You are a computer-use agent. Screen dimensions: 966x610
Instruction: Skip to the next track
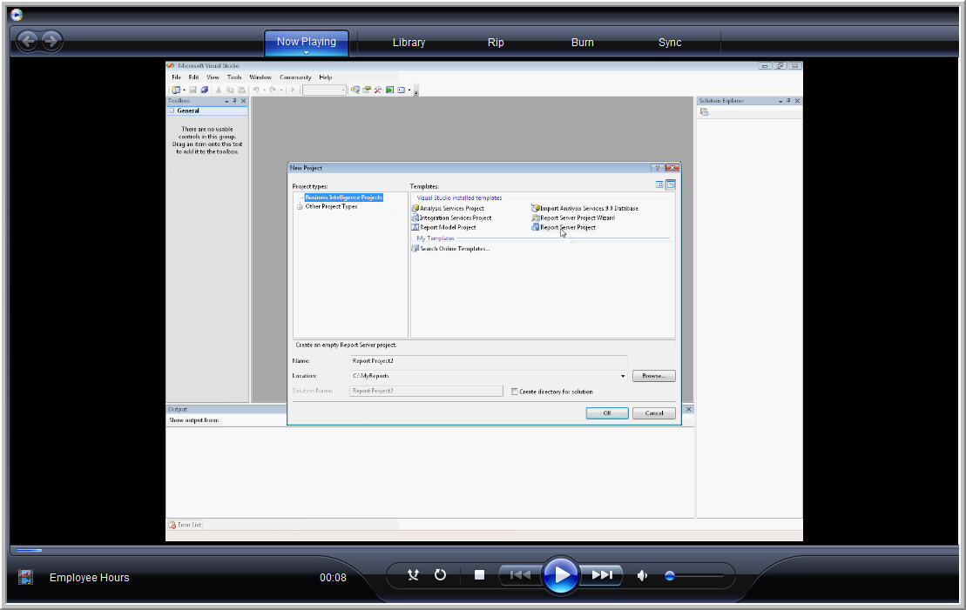click(x=602, y=575)
